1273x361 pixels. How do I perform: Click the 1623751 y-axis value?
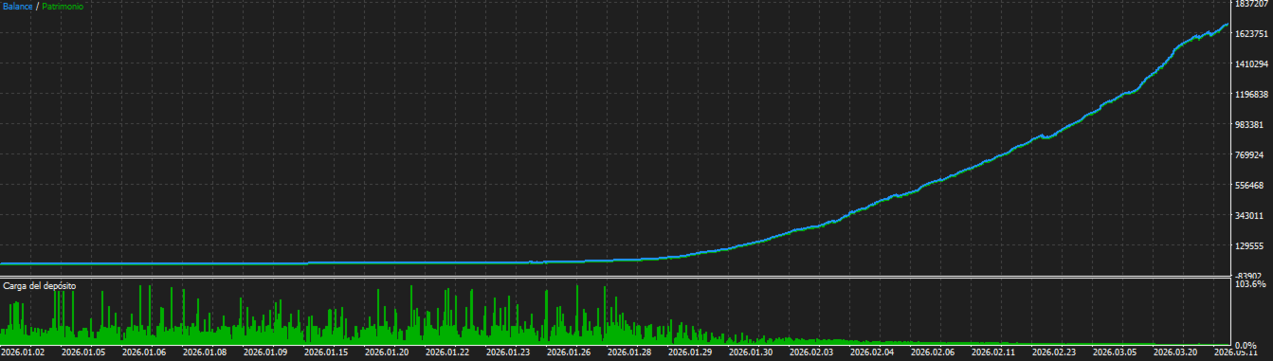1252,34
